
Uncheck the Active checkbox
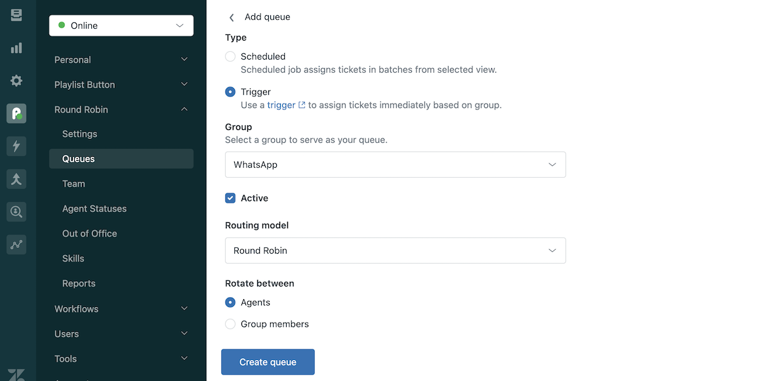click(x=230, y=198)
